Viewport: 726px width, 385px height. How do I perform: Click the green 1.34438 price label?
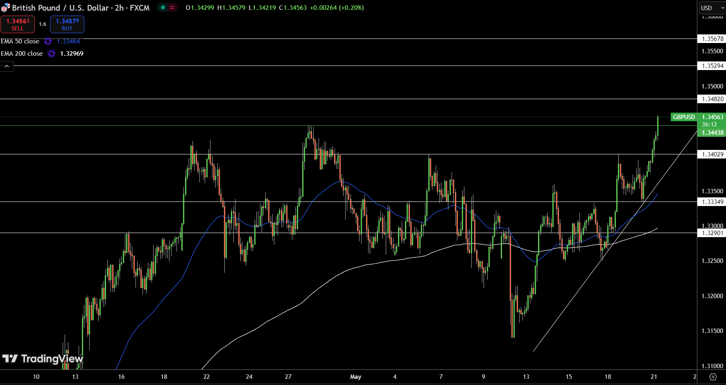[x=712, y=133]
